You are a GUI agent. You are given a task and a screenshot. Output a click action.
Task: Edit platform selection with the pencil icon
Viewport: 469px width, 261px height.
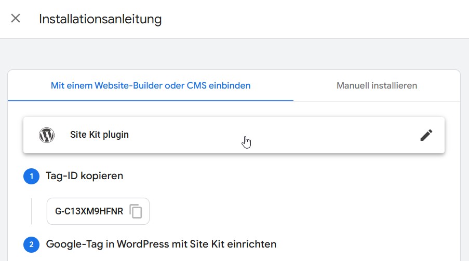tap(426, 135)
